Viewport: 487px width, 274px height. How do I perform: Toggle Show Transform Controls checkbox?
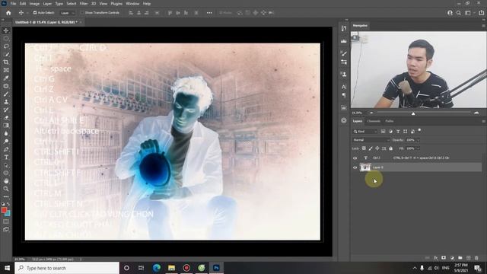pos(82,13)
